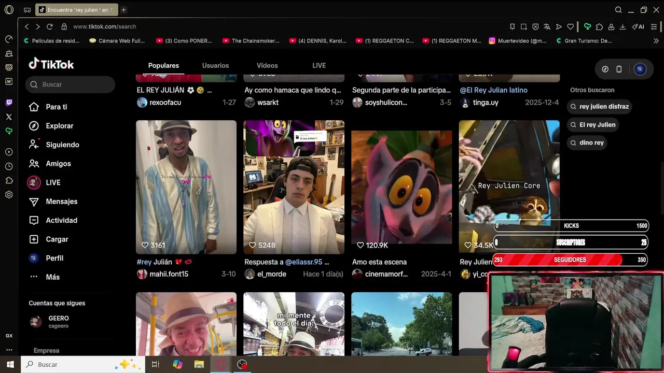Open GX Control speedometer icon
The width and height of the screenshot is (664, 373).
pyautogui.click(x=9, y=39)
